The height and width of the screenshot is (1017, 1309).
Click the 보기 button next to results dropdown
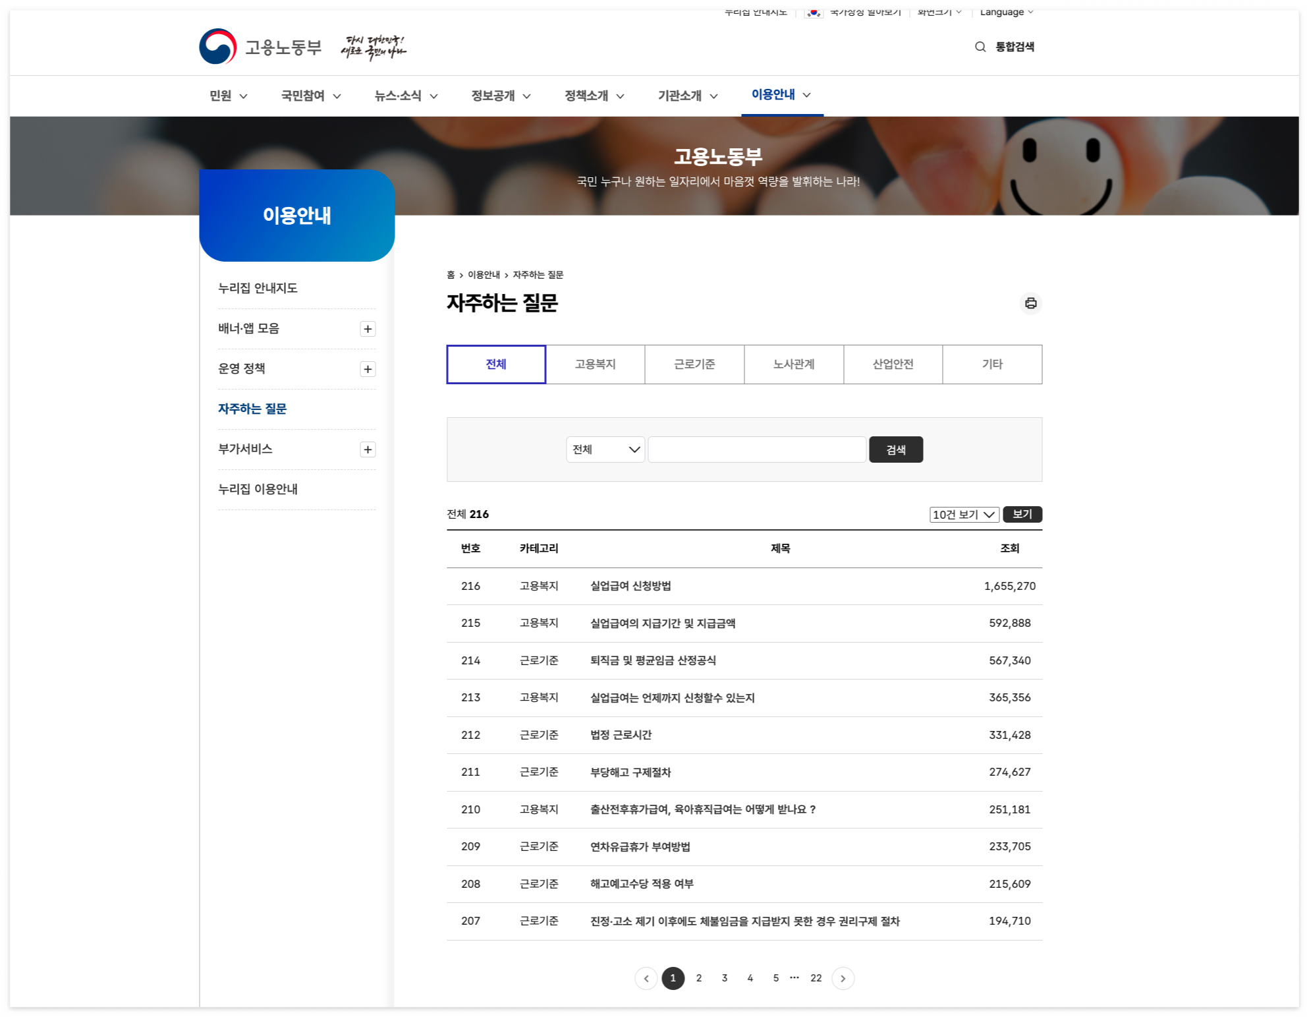[x=1022, y=515]
